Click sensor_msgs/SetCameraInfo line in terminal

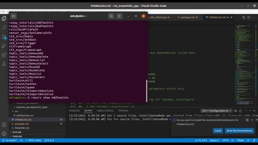tap(30, 33)
